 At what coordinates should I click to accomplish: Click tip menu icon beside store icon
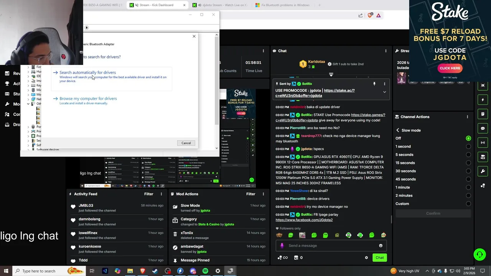282,258
